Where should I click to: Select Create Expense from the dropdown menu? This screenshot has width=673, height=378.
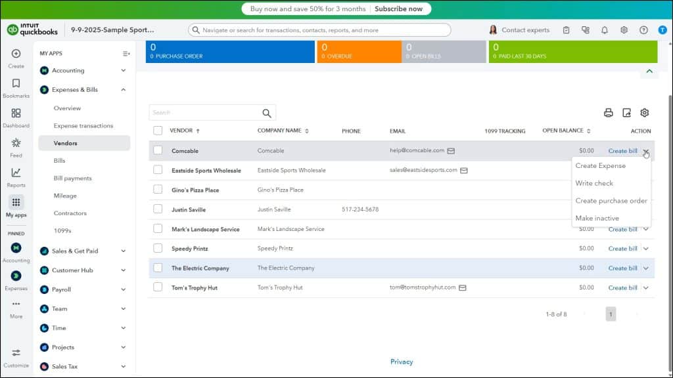pos(601,166)
